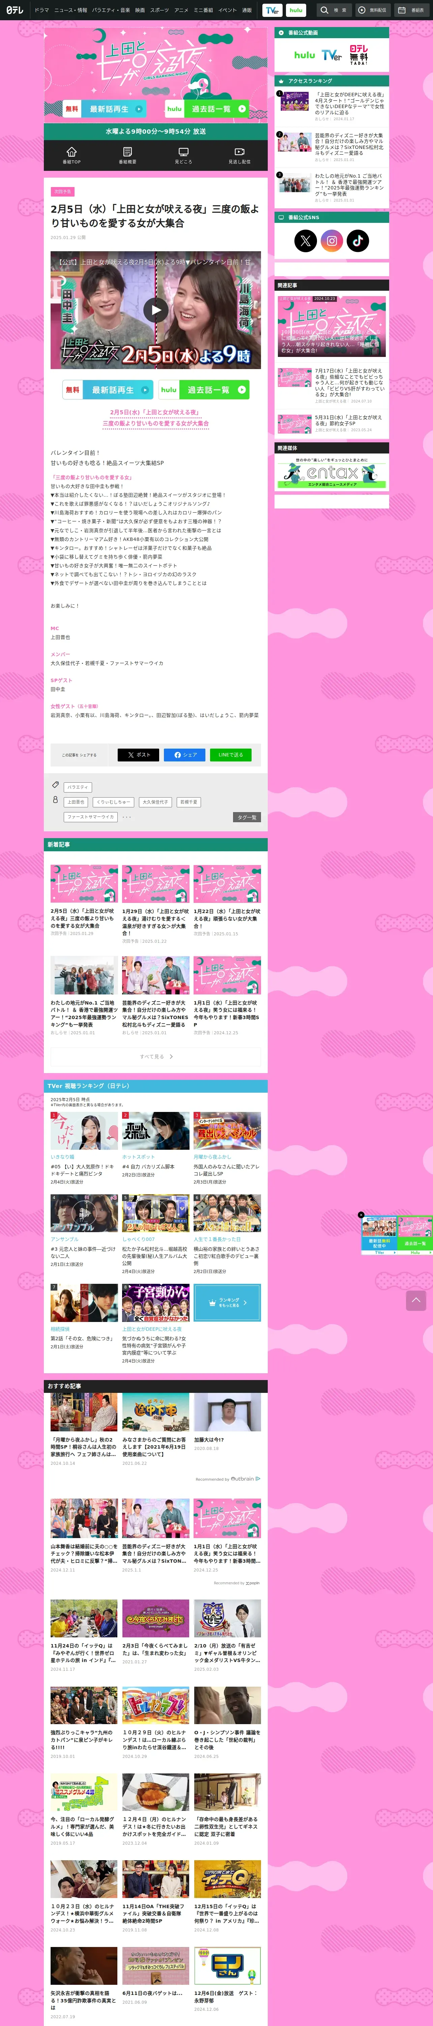This screenshot has width=433, height=2026.
Task: Close the floating TVer/Hulu promo banner
Action: [362, 1215]
